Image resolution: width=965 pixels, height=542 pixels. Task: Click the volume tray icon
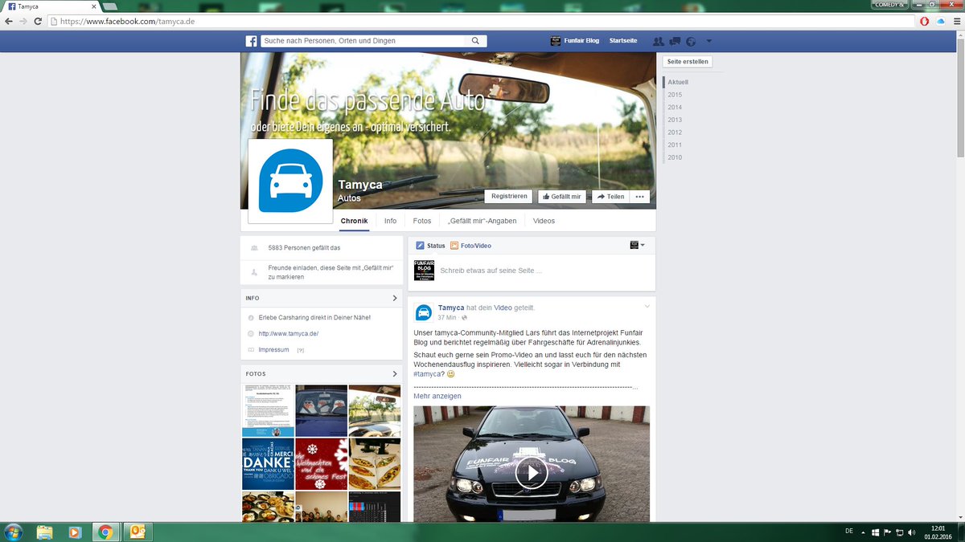click(910, 532)
